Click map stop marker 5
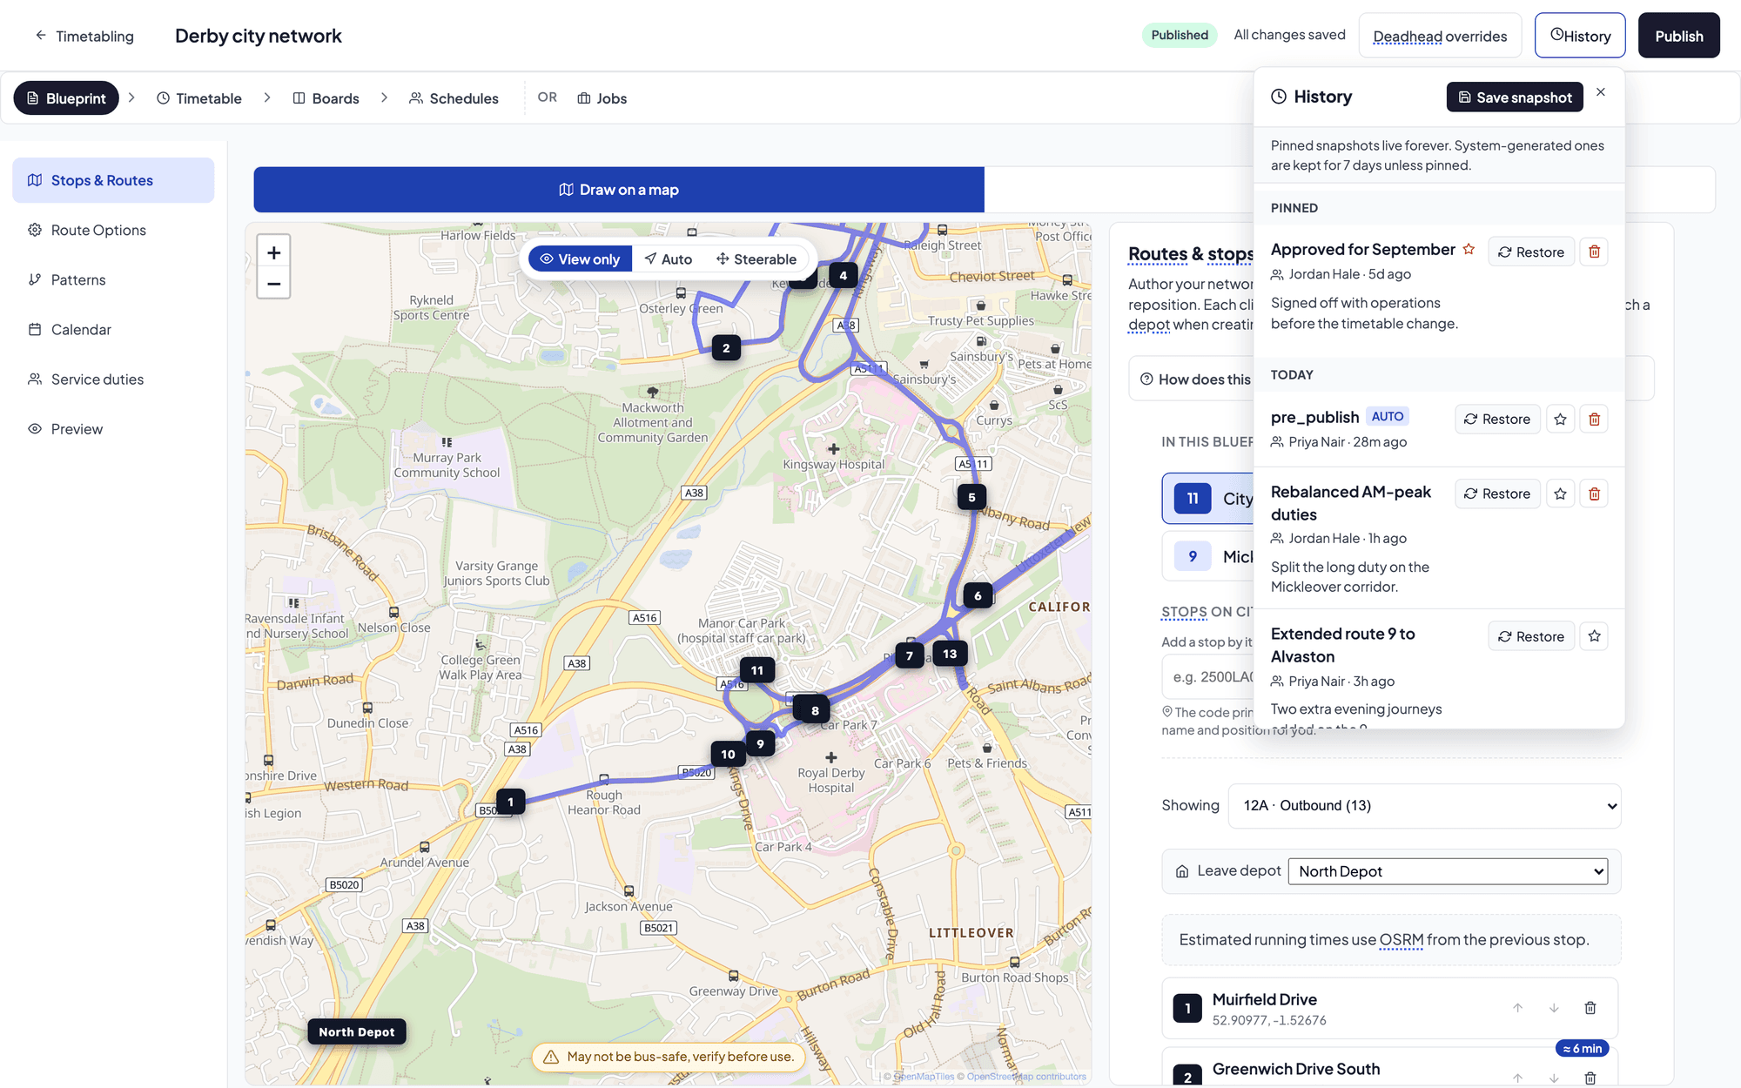 971,497
